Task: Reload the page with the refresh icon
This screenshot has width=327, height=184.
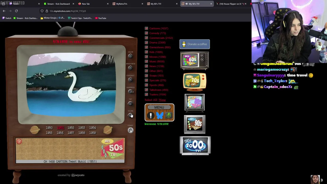Action: [x=16, y=11]
